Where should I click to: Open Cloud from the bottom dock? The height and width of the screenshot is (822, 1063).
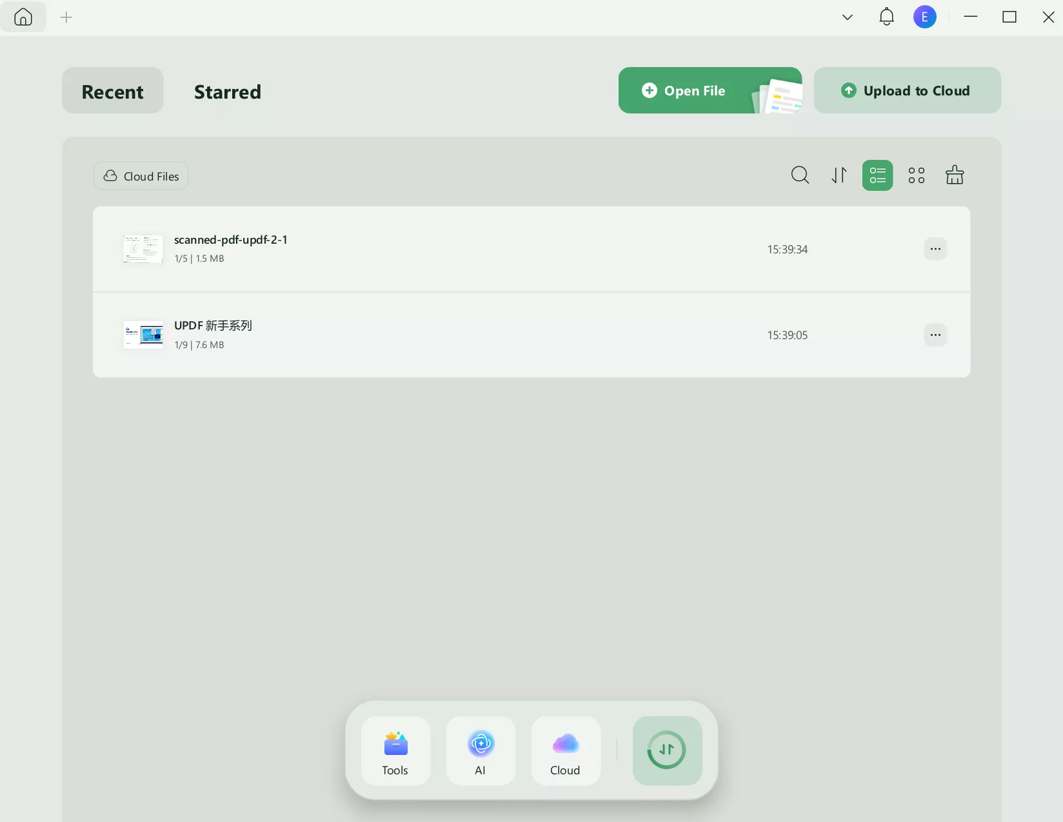point(565,751)
